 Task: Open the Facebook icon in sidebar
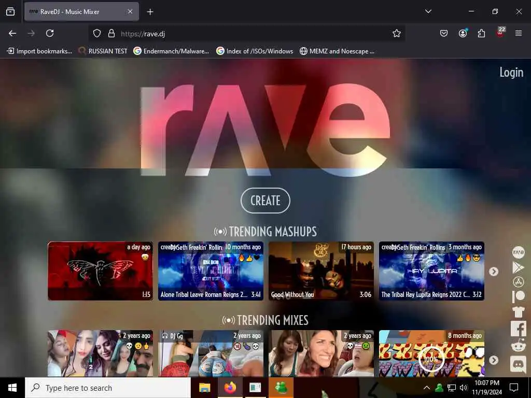click(x=519, y=329)
